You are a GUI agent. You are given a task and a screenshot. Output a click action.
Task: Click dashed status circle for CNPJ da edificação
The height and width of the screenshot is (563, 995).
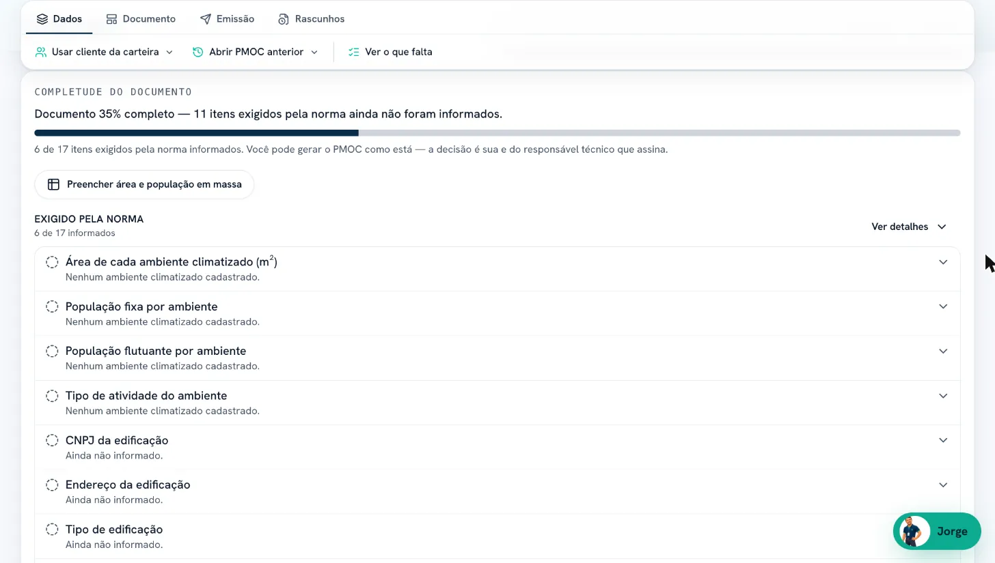(x=52, y=440)
